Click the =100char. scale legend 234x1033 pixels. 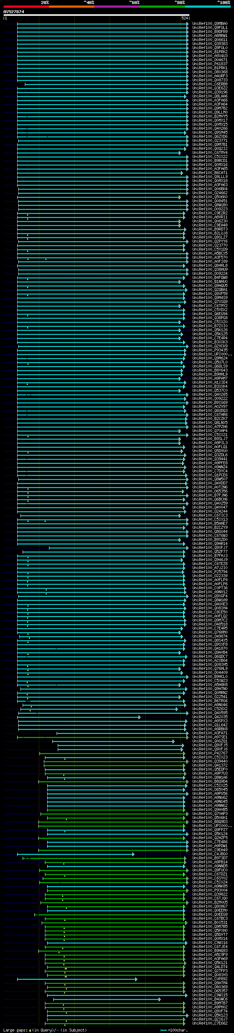tap(174, 1030)
